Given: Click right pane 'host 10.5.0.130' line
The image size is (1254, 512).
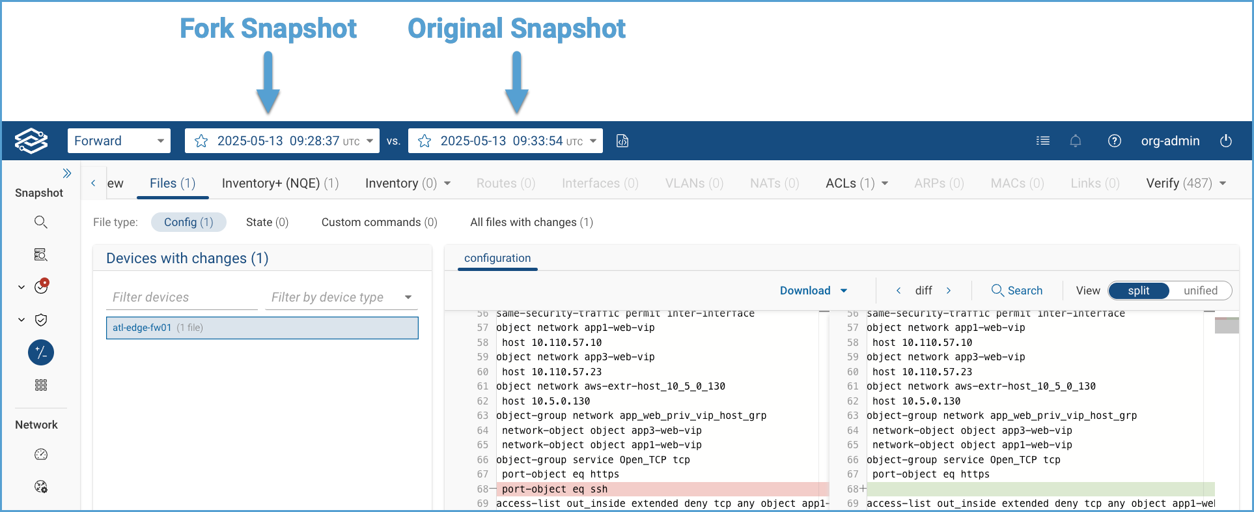Looking at the screenshot, I should pyautogui.click(x=916, y=401).
